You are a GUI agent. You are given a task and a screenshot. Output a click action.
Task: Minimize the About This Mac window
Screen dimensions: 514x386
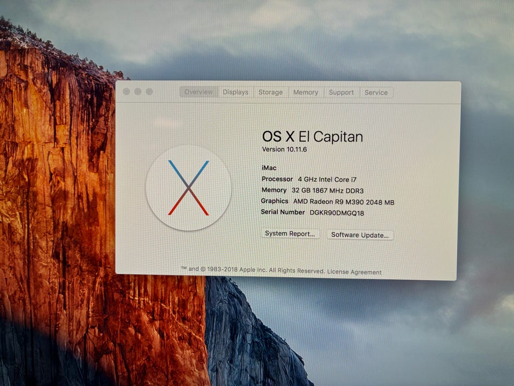(x=138, y=92)
